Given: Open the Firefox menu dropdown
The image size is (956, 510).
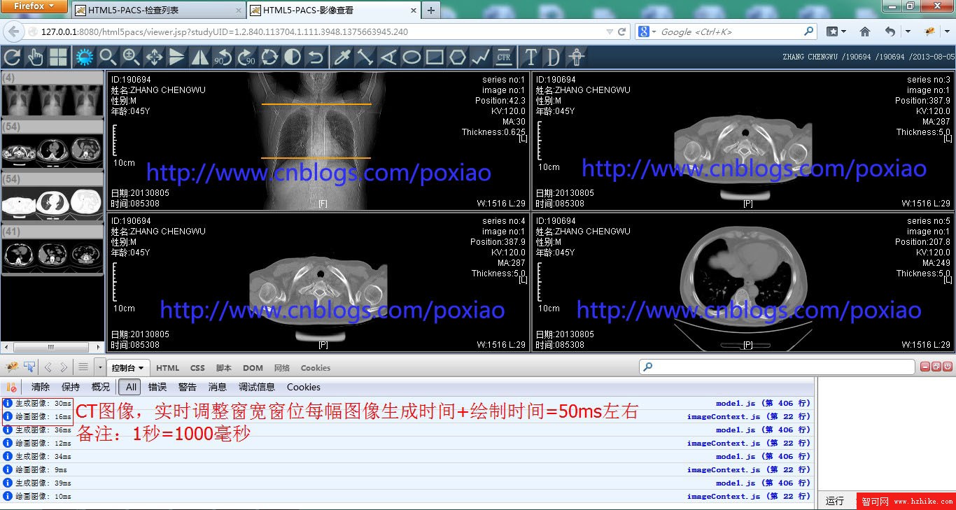Looking at the screenshot, I should (34, 6).
